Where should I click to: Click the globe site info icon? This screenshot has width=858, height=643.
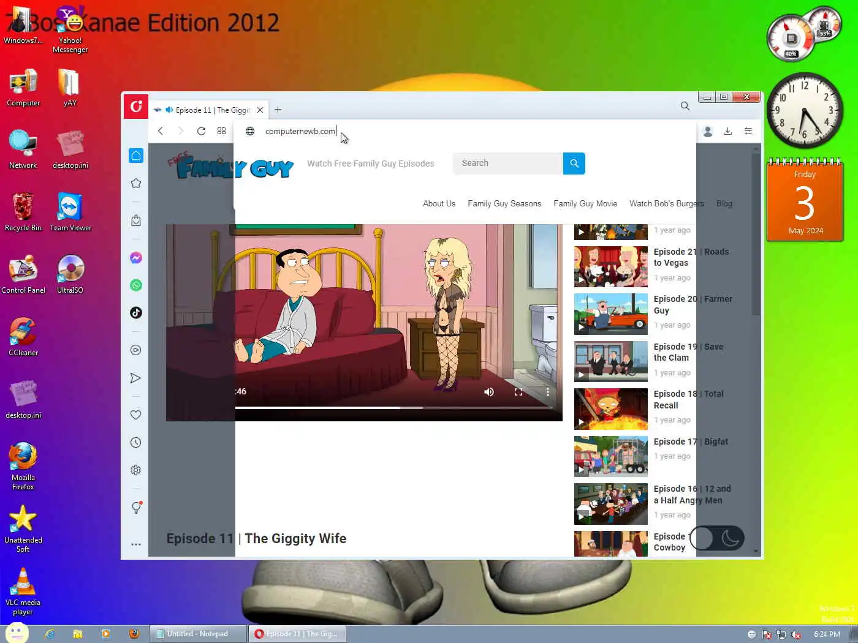(x=250, y=131)
